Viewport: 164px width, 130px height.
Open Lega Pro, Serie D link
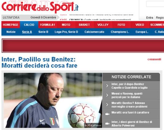66,32
